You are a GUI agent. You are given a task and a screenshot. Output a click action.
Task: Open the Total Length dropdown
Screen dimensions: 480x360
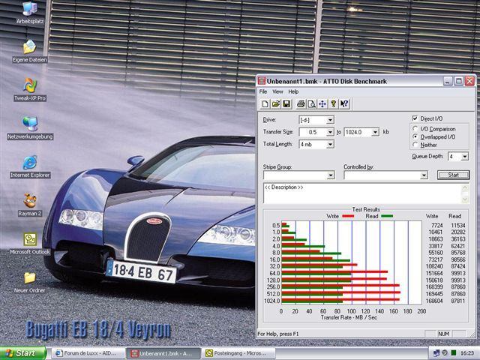tap(330, 145)
